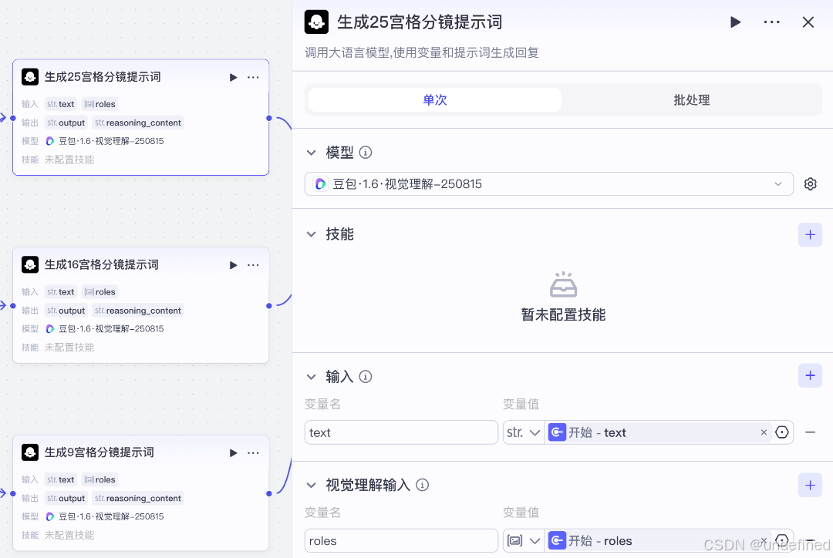This screenshot has height=558, width=833.
Task: Collapse the 输入 section
Action: pyautogui.click(x=312, y=377)
